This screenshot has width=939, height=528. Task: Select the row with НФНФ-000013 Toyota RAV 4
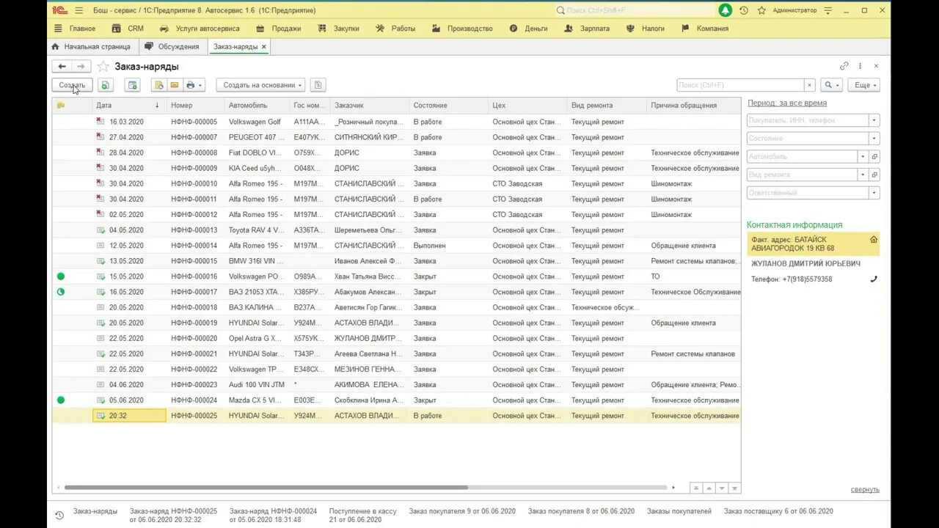click(396, 230)
